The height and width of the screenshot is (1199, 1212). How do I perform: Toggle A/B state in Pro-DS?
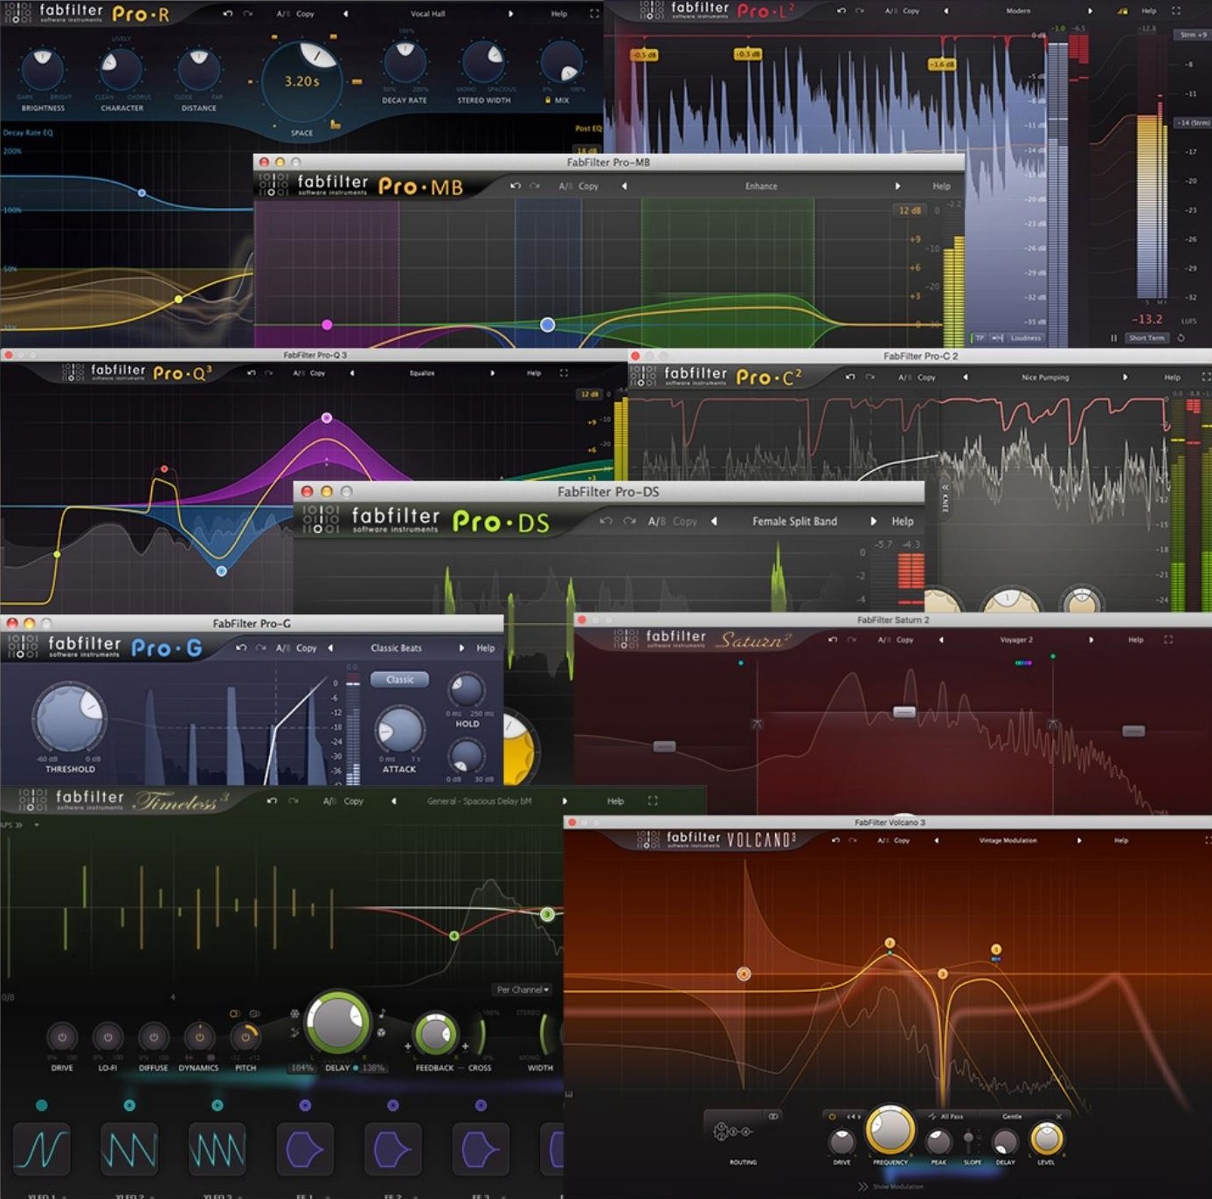click(656, 521)
